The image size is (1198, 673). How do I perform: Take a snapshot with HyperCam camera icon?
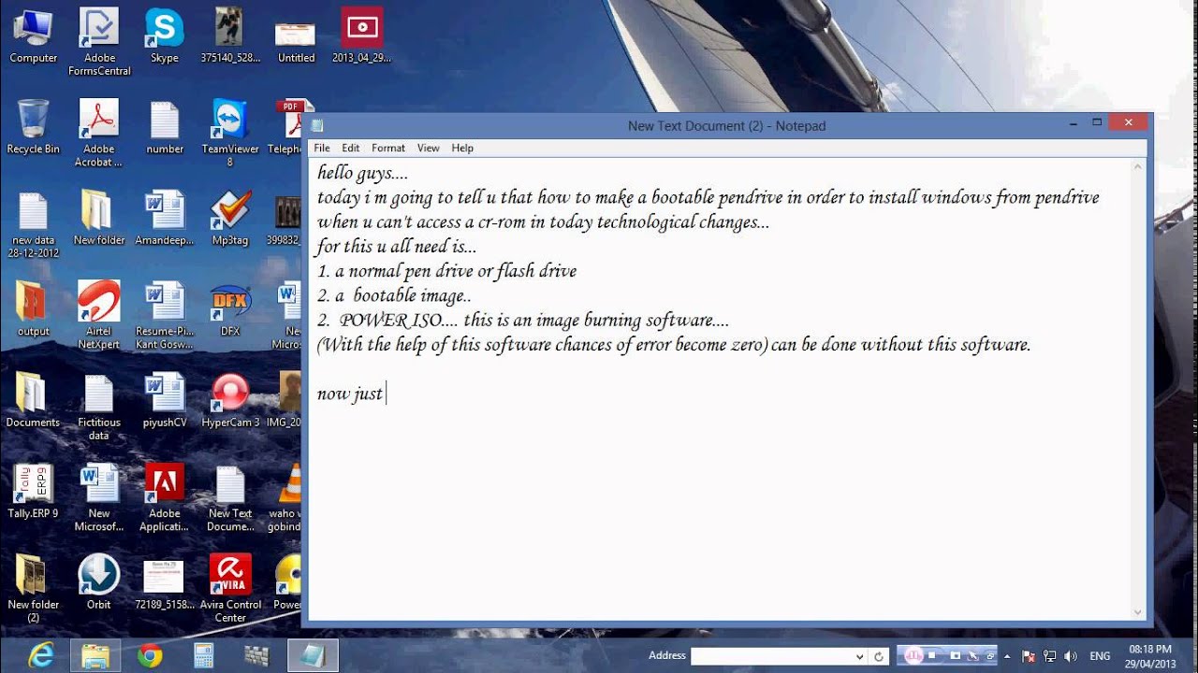(x=957, y=656)
